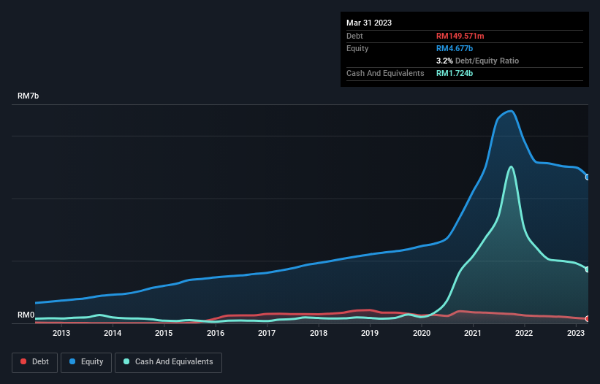The height and width of the screenshot is (384, 600).
Task: Click the RM0 y-axis label
Action: (x=26, y=315)
